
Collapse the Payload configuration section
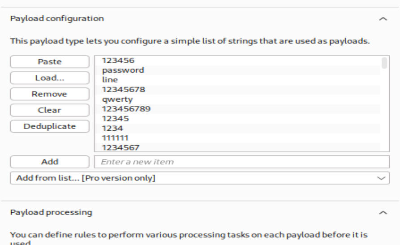pyautogui.click(x=383, y=19)
